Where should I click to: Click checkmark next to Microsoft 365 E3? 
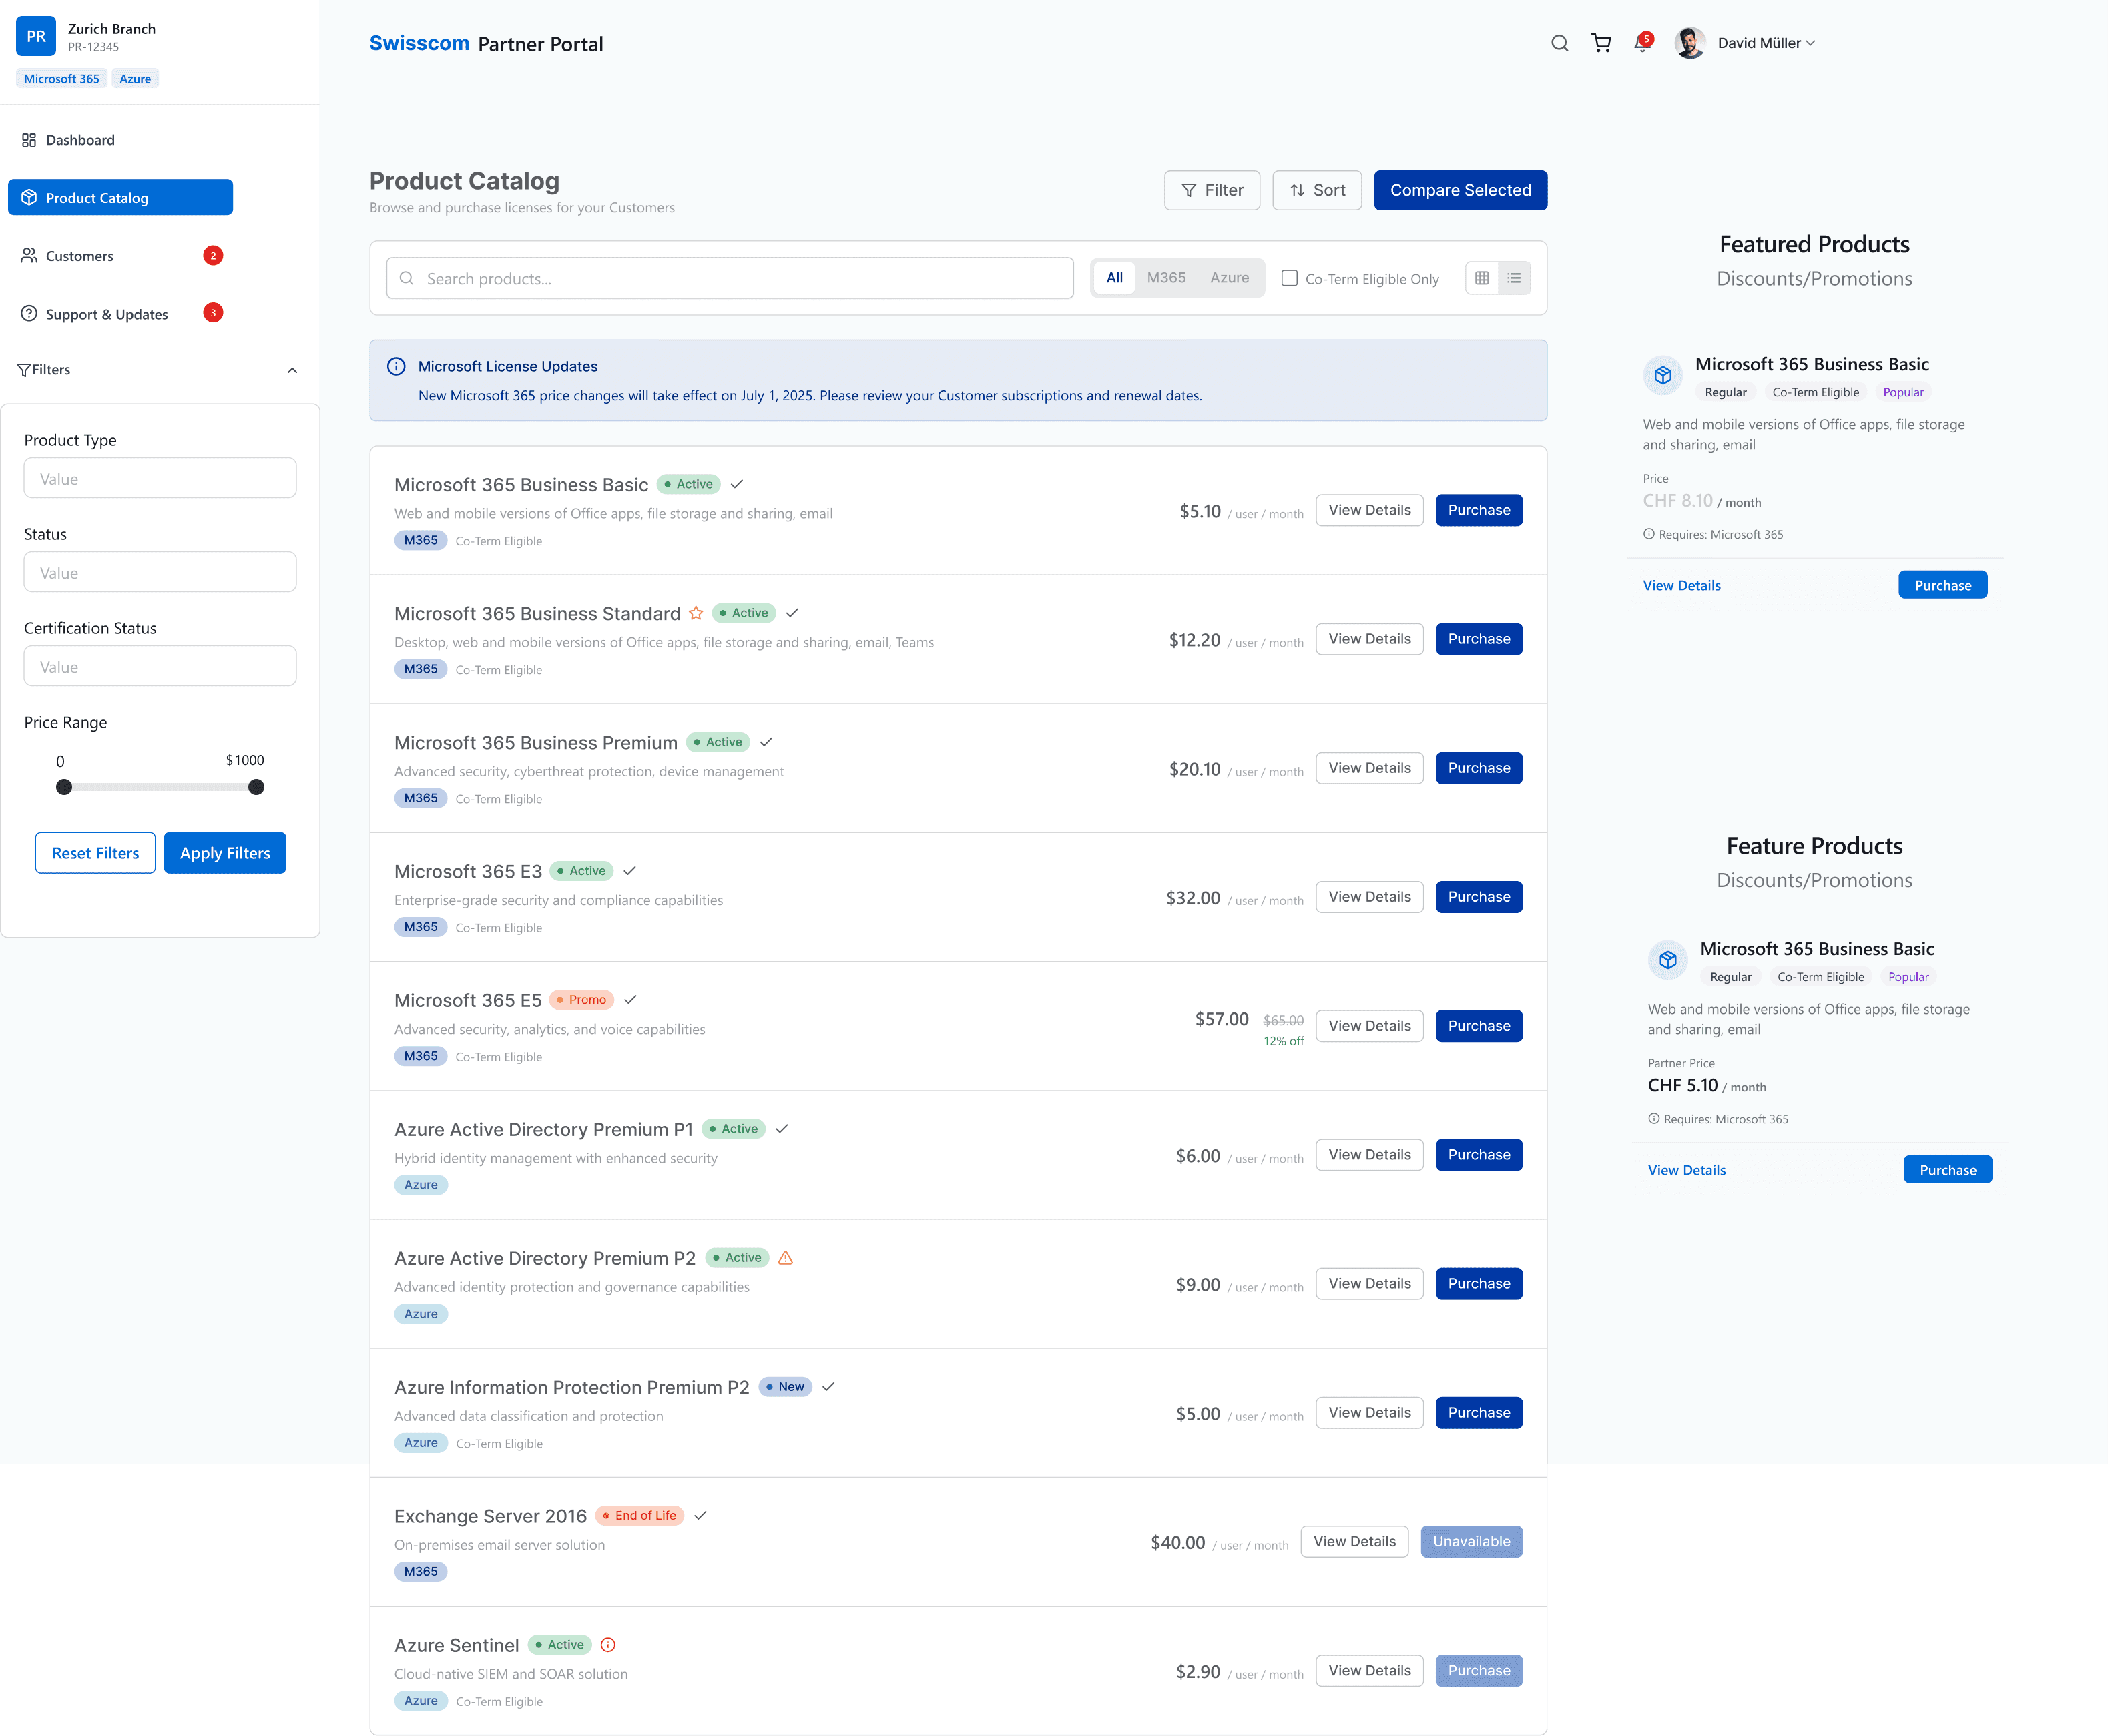click(x=630, y=871)
